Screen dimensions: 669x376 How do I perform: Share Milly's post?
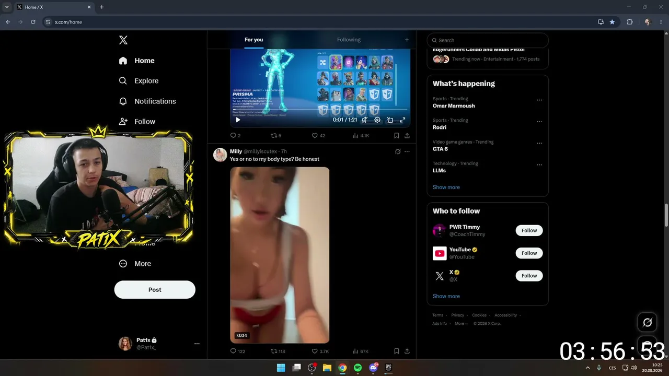pyautogui.click(x=407, y=351)
